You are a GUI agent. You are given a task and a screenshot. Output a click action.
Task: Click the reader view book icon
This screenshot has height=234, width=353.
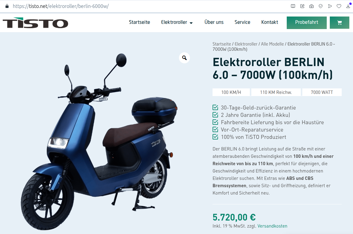pyautogui.click(x=293, y=6)
